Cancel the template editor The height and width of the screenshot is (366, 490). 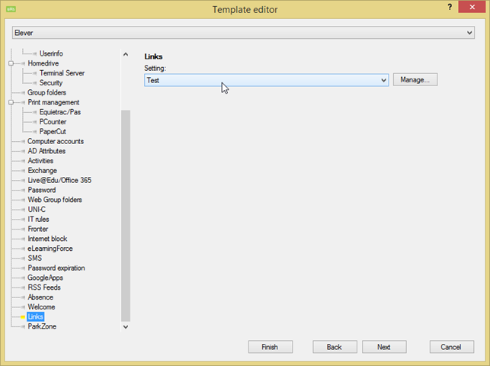click(x=446, y=347)
